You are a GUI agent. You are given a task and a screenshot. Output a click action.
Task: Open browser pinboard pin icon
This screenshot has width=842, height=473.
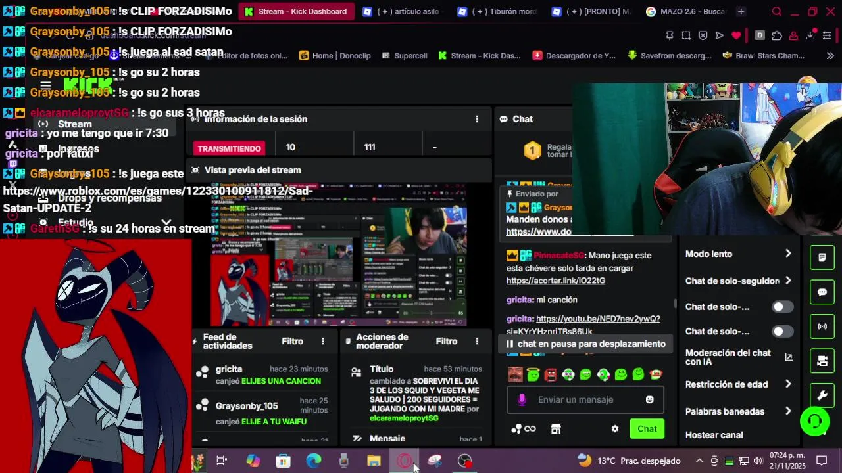(x=670, y=35)
